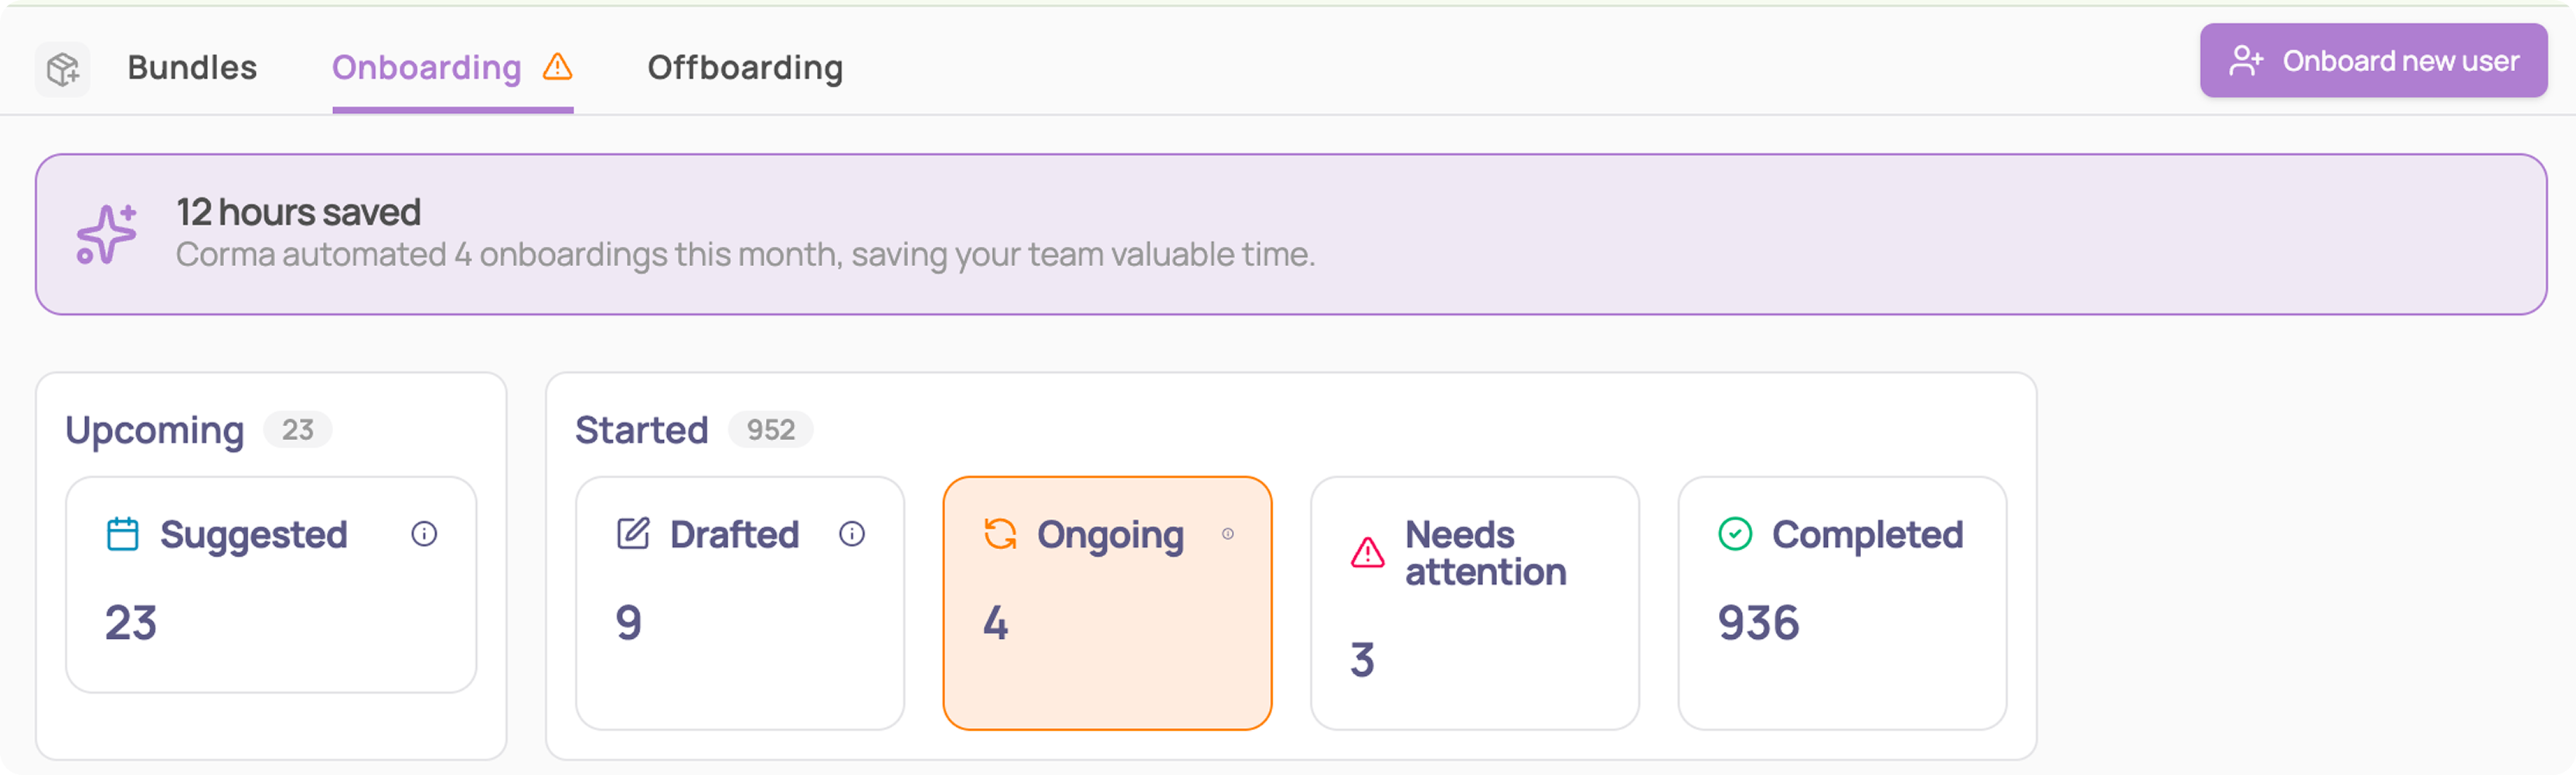The height and width of the screenshot is (775, 2576).
Task: Click the green checkmark icon on Completed
Action: [x=1735, y=534]
